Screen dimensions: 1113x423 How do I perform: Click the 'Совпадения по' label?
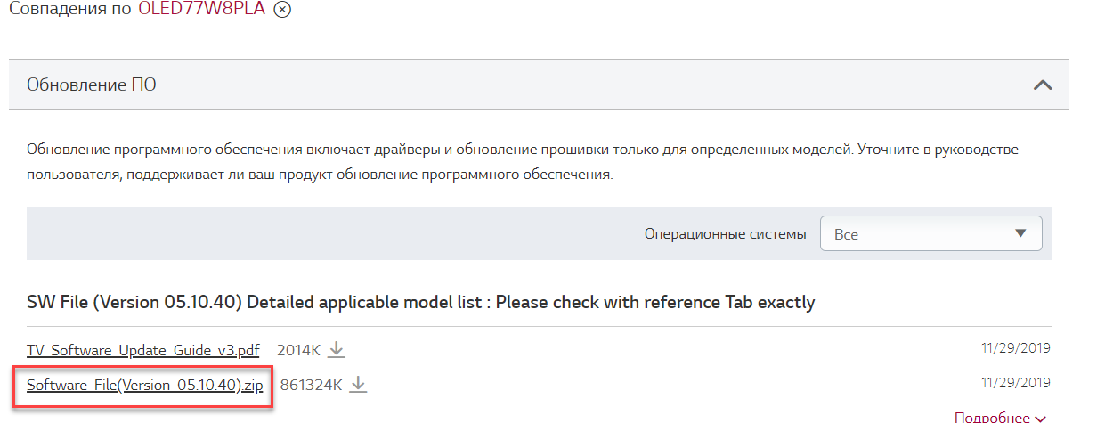(x=69, y=9)
